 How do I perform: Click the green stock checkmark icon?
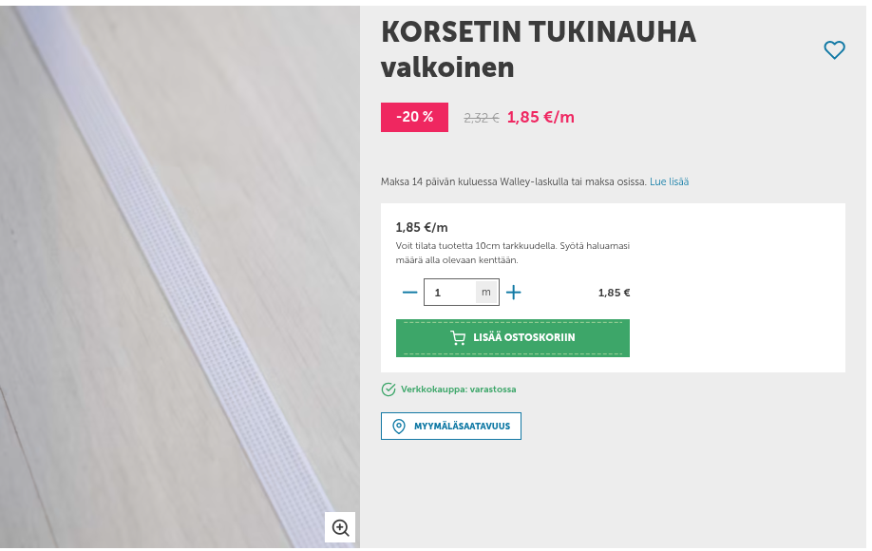click(389, 389)
